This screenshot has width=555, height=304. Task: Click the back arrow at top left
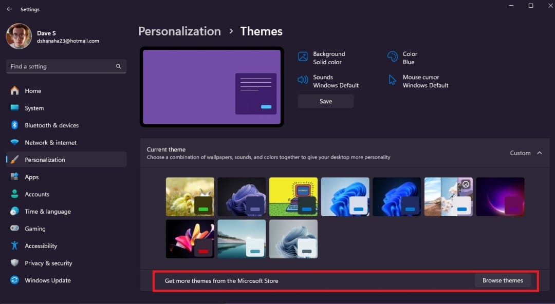tap(7, 9)
